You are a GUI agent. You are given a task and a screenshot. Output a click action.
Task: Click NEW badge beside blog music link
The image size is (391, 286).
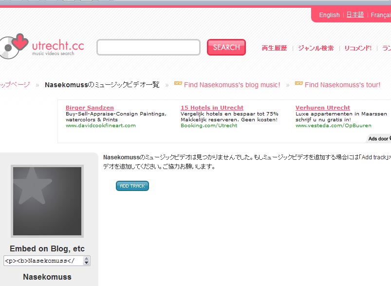click(x=178, y=83)
